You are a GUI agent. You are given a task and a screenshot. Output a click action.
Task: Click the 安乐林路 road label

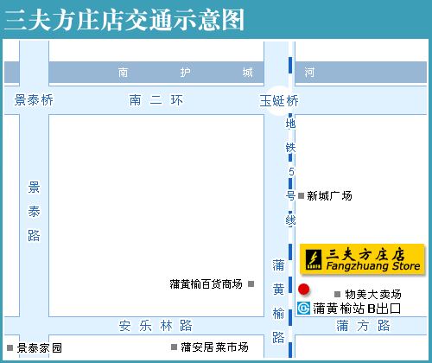coord(156,326)
